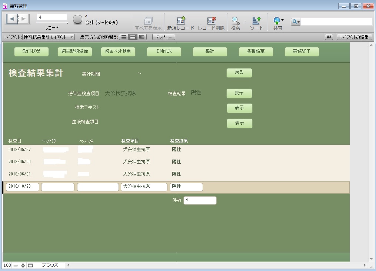This screenshot has height=271, width=376.
Task: Click the New Record (新規レコード) icon
Action: 180,21
